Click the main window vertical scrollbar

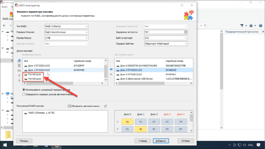pyautogui.click(x=221, y=61)
